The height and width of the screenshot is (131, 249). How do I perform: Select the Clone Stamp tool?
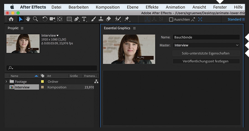pos(101,19)
